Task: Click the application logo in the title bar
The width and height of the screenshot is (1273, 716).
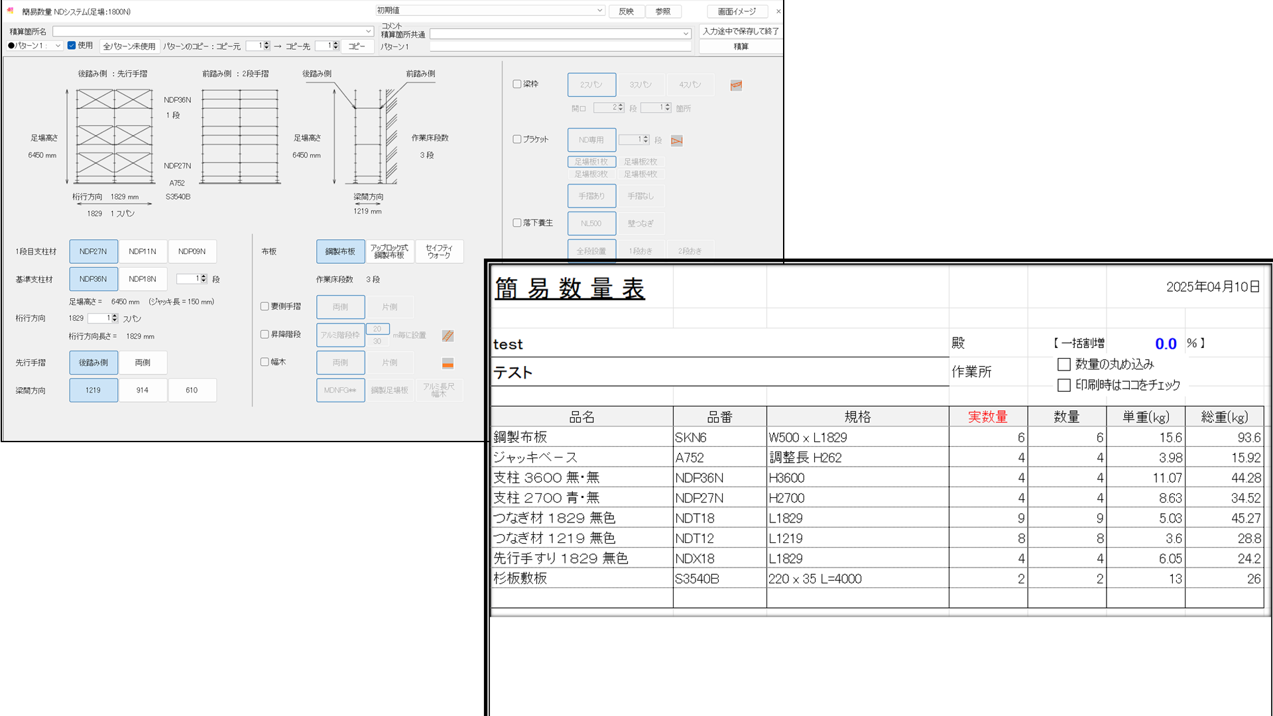Action: coord(9,11)
